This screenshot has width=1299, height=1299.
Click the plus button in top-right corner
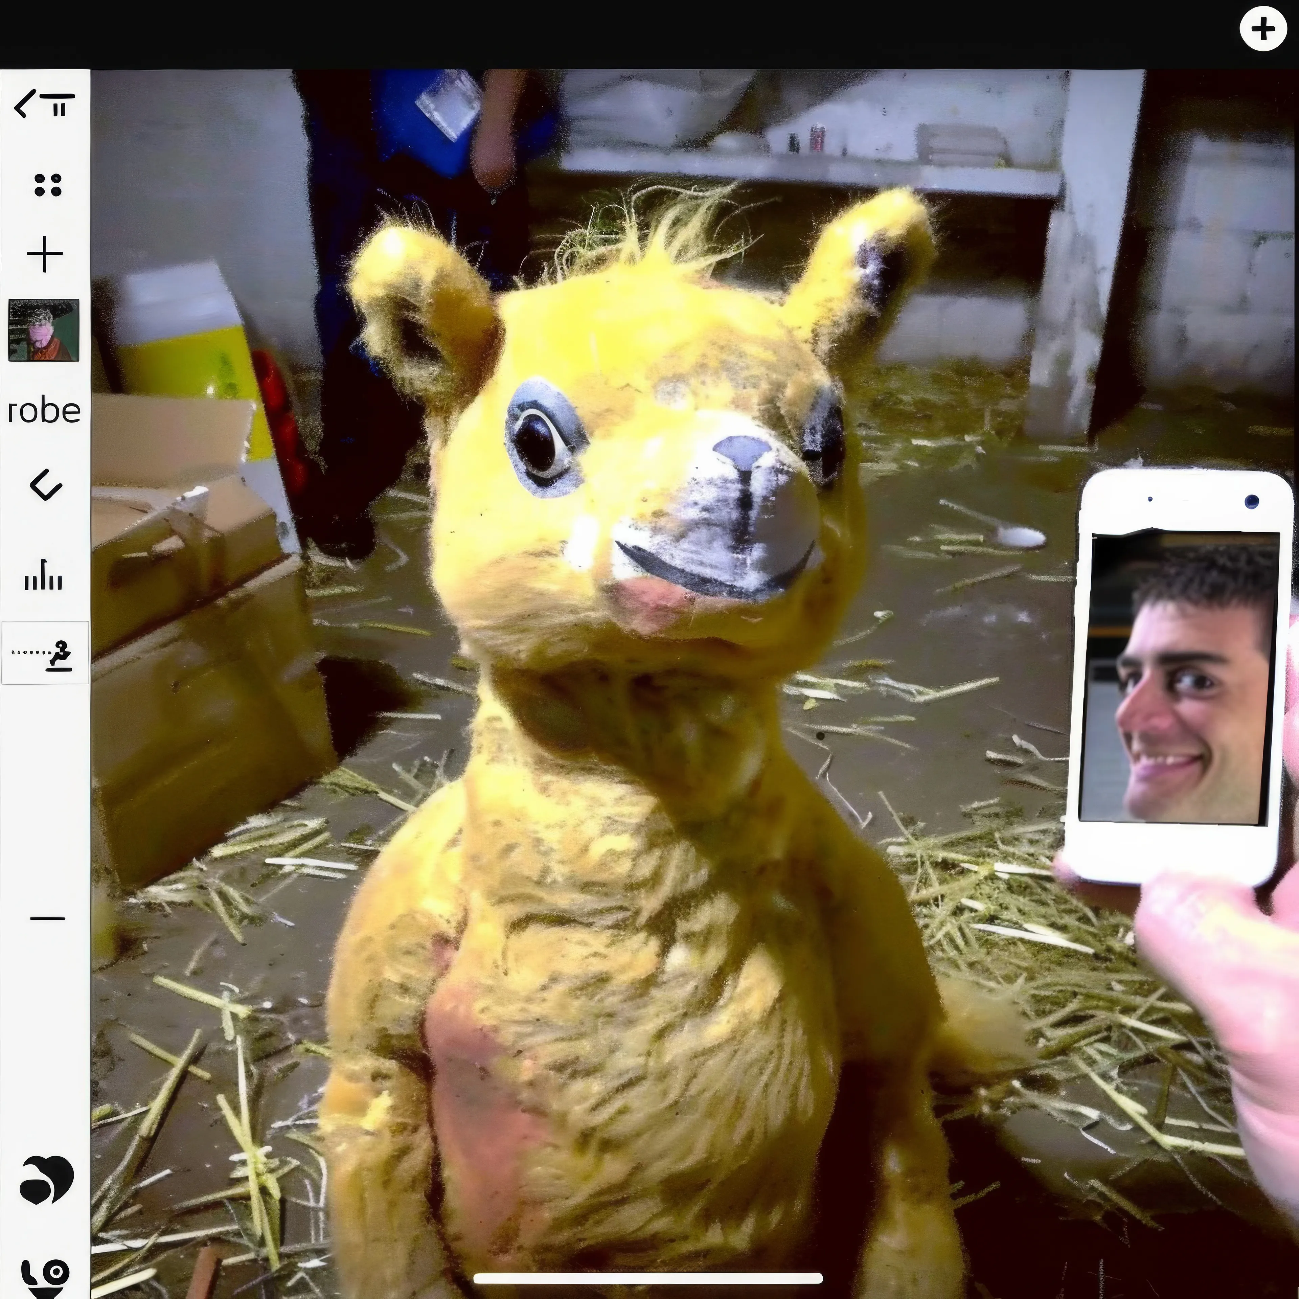[x=1263, y=29]
